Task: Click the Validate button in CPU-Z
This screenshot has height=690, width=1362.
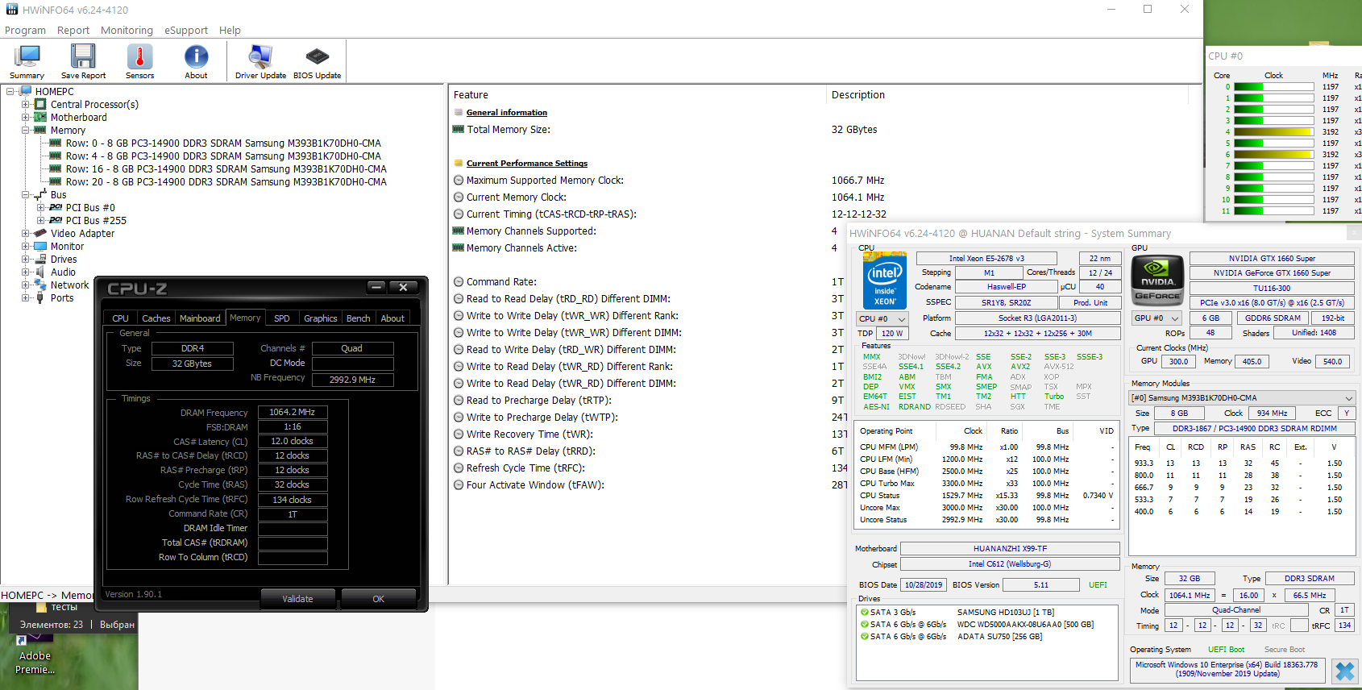Action: (x=297, y=599)
